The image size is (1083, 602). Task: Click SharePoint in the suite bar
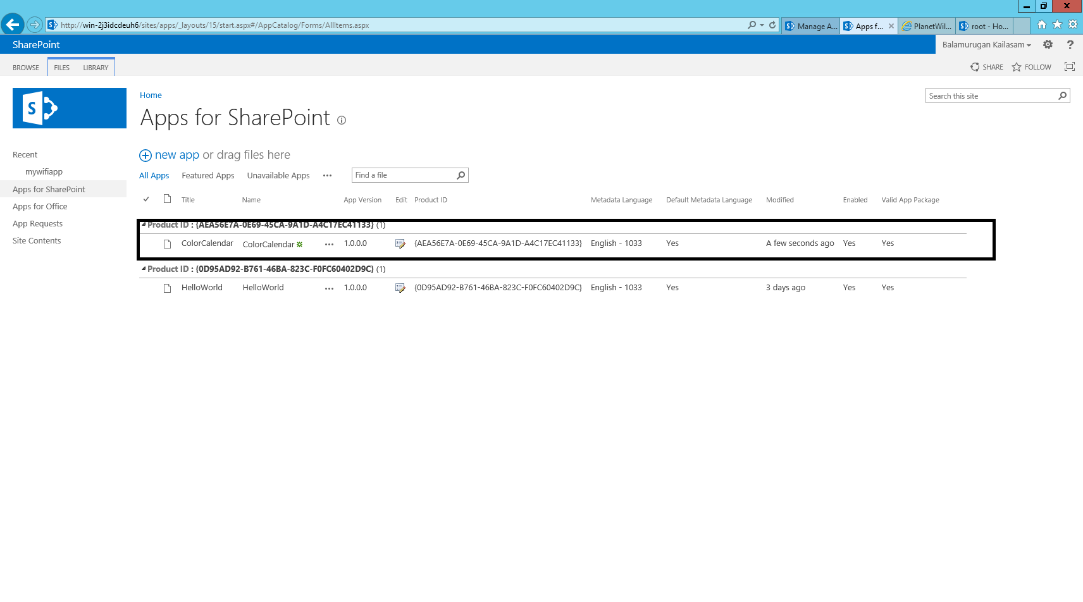tap(36, 45)
